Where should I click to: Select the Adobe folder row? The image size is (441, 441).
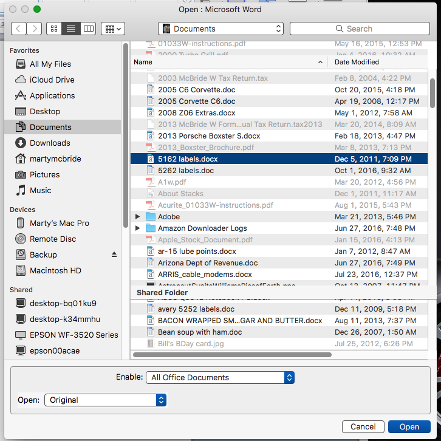(279, 217)
